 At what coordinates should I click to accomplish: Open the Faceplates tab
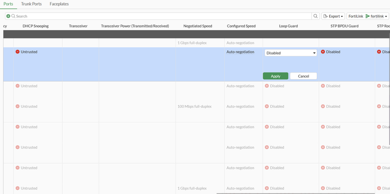coord(59,4)
